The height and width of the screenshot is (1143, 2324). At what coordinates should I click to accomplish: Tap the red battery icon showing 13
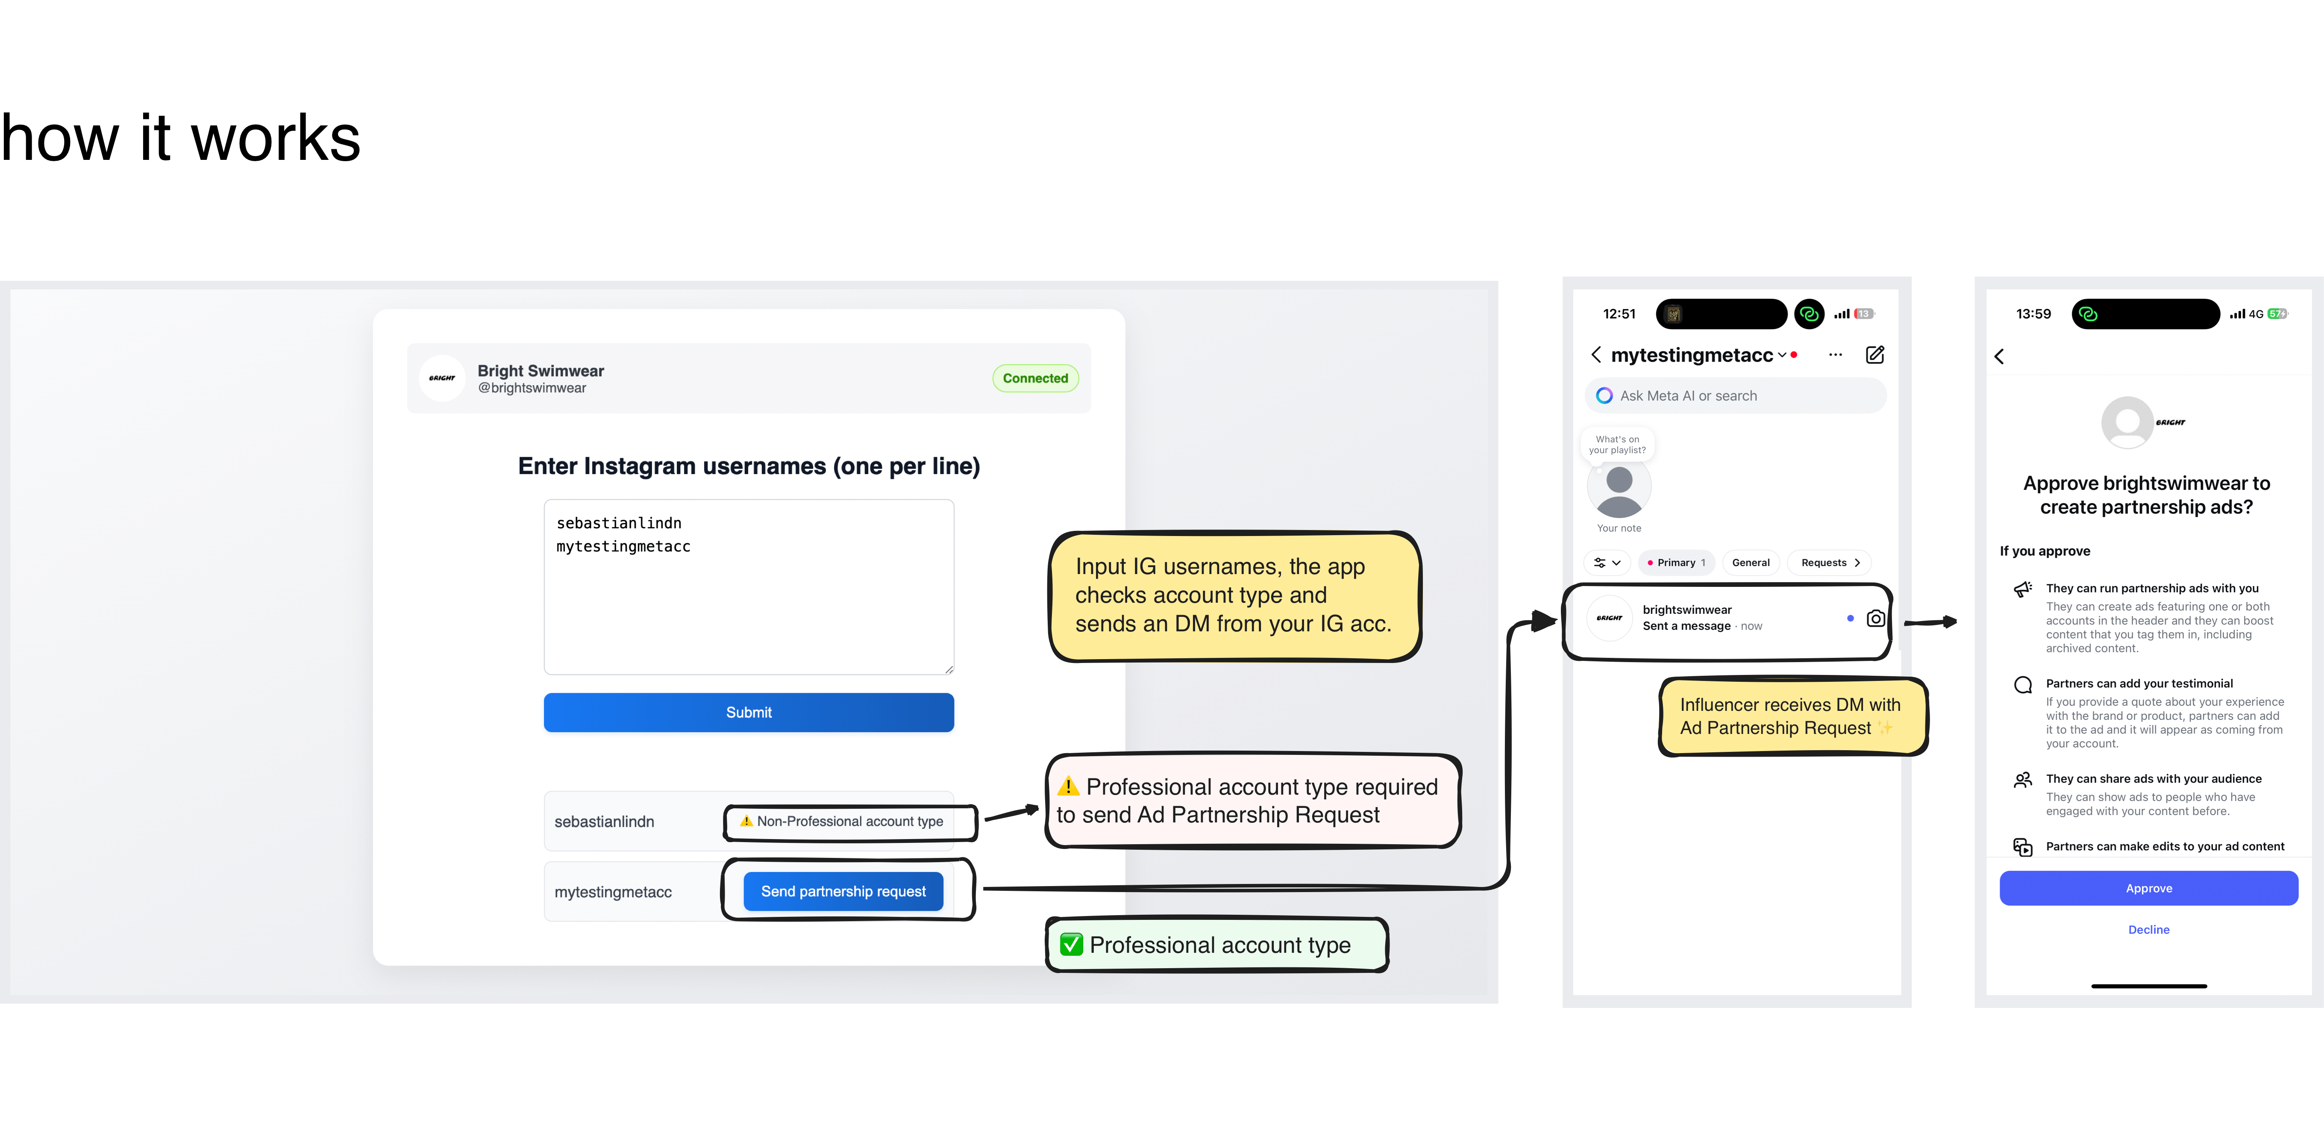point(1864,314)
